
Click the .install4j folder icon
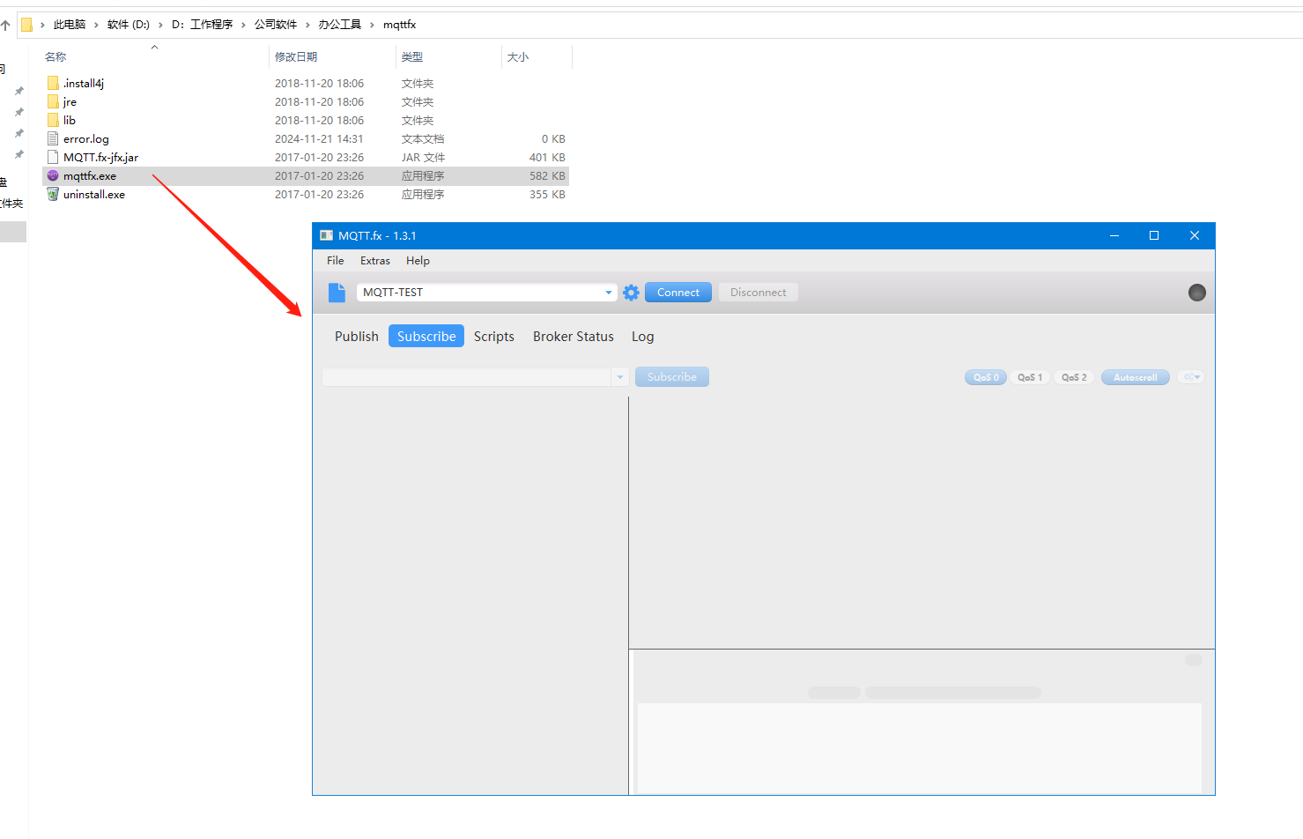coord(53,83)
